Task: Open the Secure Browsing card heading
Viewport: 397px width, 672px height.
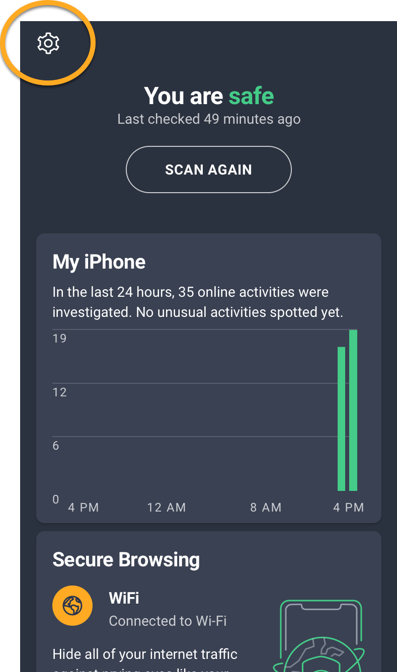Action: (x=126, y=560)
